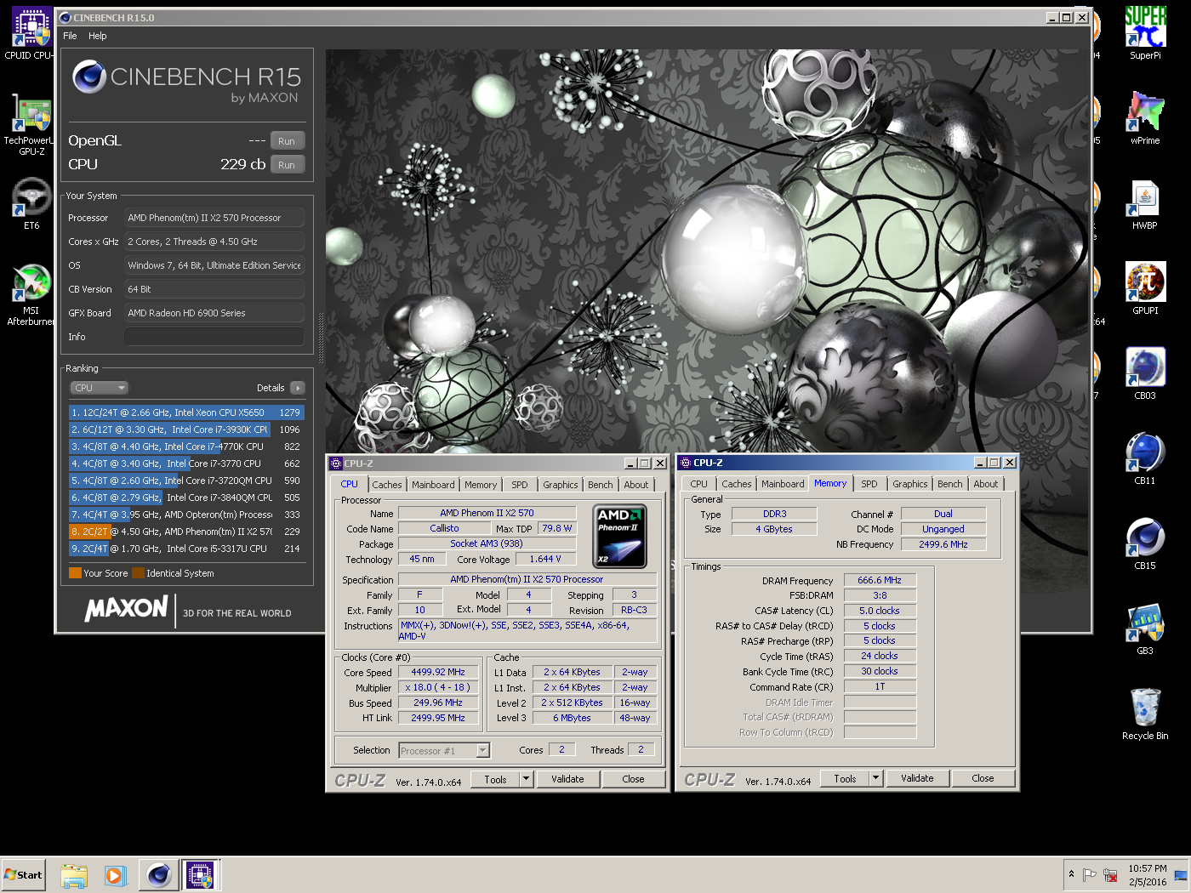Image resolution: width=1191 pixels, height=893 pixels.
Task: Switch to Caches tab in right CPU-Z
Action: coord(737,484)
